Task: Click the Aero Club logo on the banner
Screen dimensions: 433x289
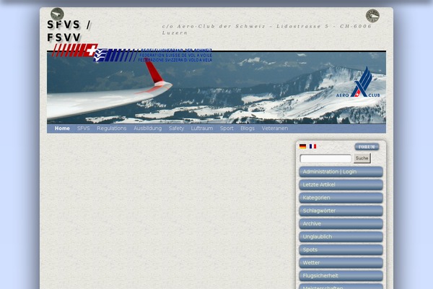Action: (358, 82)
